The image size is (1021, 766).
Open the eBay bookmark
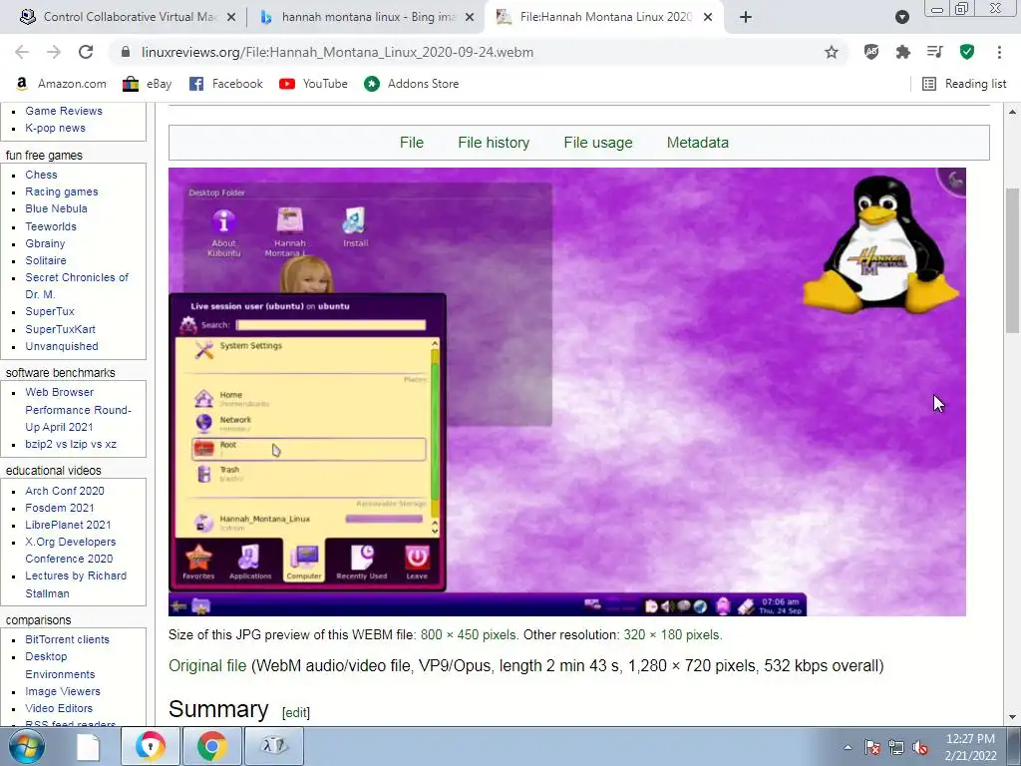[148, 84]
